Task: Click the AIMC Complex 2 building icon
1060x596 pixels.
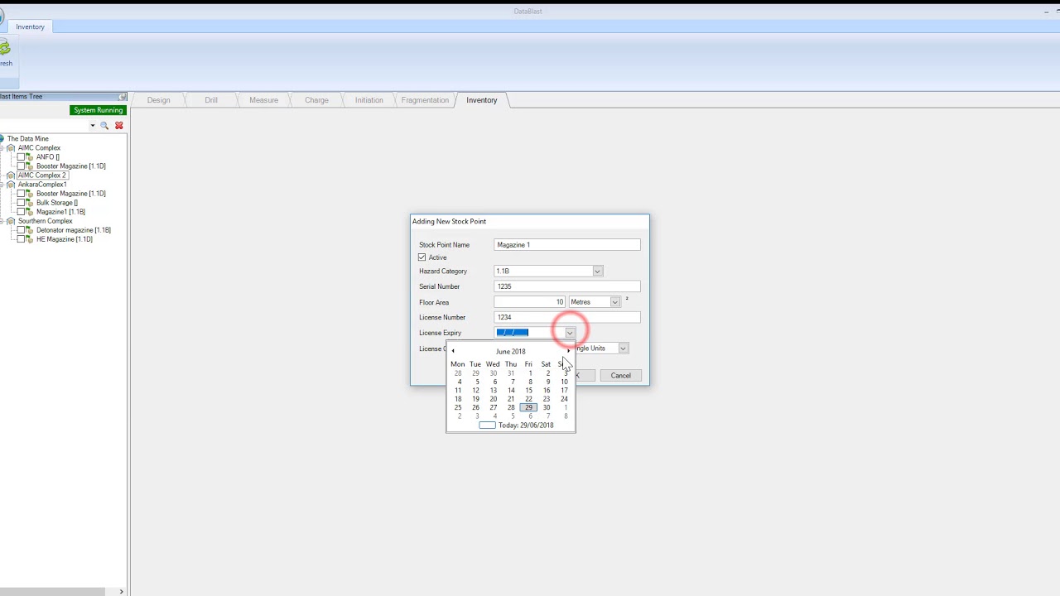Action: [x=11, y=175]
